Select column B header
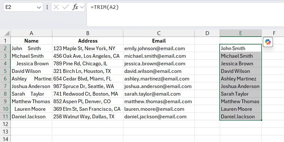Screen dimensions: 284x142 87,33
